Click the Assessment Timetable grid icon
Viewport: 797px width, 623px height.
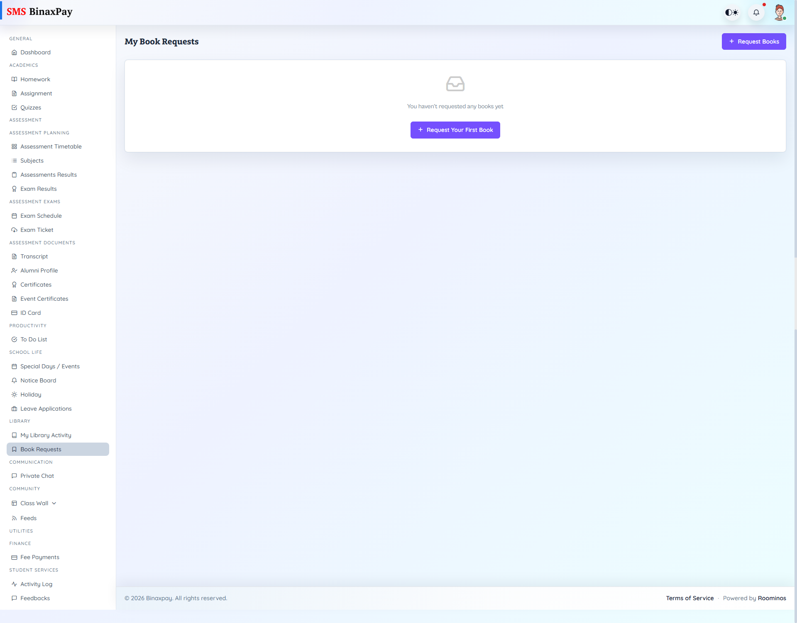pos(14,146)
